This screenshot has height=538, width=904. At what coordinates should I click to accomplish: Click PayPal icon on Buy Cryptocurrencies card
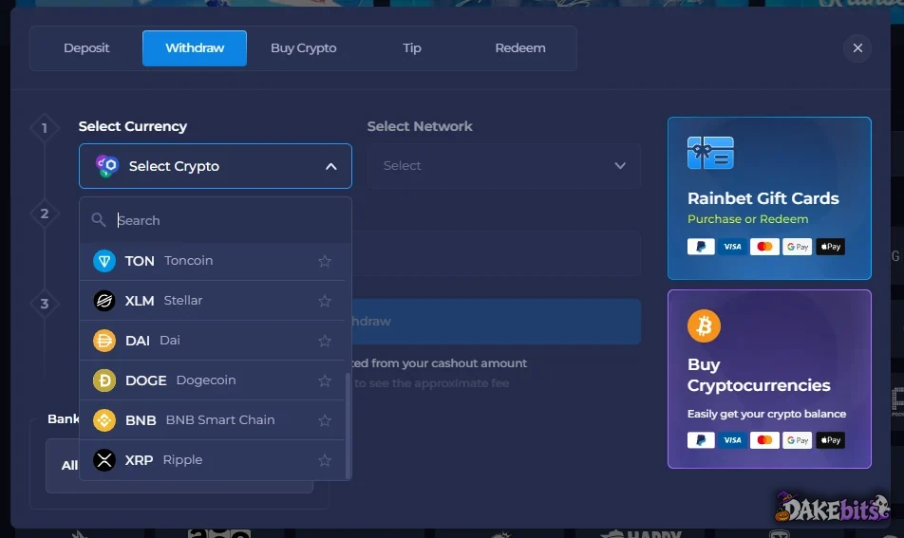point(701,440)
